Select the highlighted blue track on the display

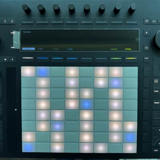point(28,49)
